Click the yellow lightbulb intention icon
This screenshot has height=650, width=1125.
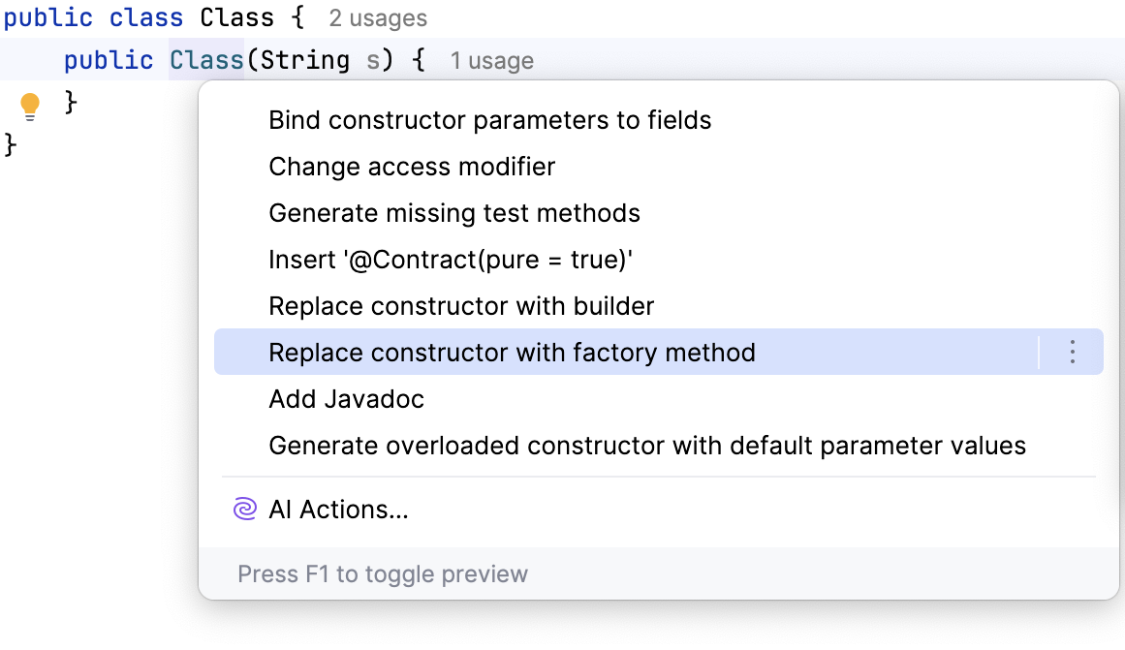pos(30,104)
